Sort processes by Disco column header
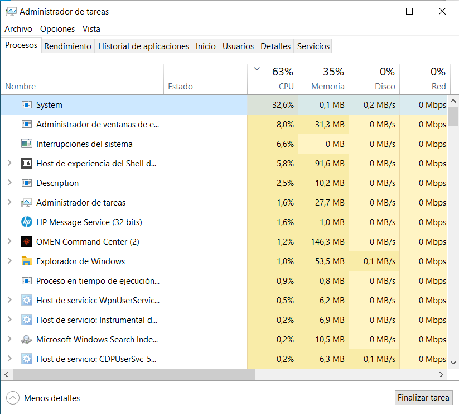 [x=374, y=79]
